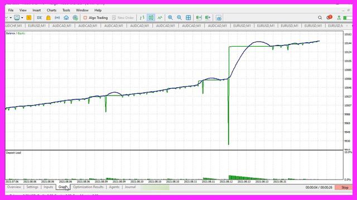Click the 10.0% deposit load value

click(348, 152)
